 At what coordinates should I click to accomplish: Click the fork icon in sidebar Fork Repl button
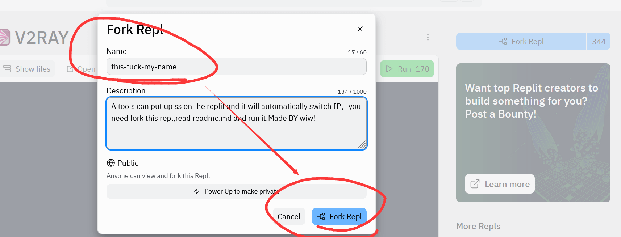(503, 41)
